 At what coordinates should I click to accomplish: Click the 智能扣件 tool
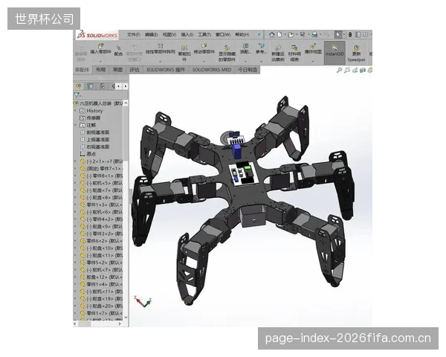(184, 53)
